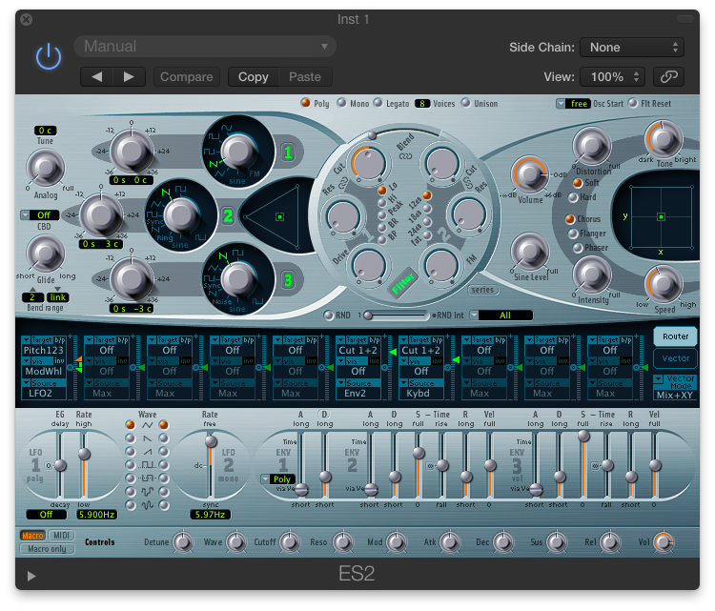Click the bend range link field
Image resolution: width=715 pixels, height=611 pixels.
point(57,297)
